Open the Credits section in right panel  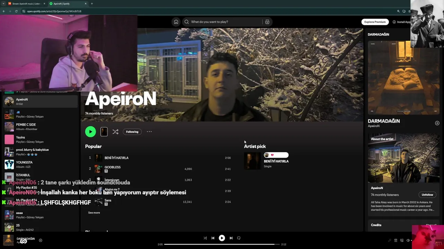click(376, 225)
